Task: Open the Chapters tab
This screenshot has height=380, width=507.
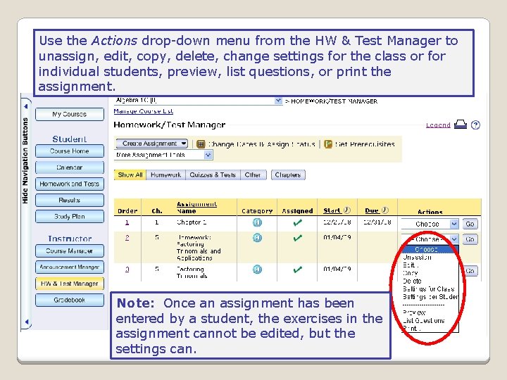Action: click(288, 175)
